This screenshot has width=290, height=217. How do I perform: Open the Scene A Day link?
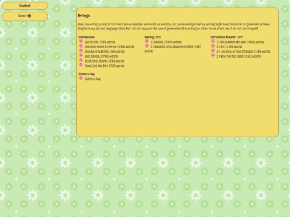tap(92, 79)
